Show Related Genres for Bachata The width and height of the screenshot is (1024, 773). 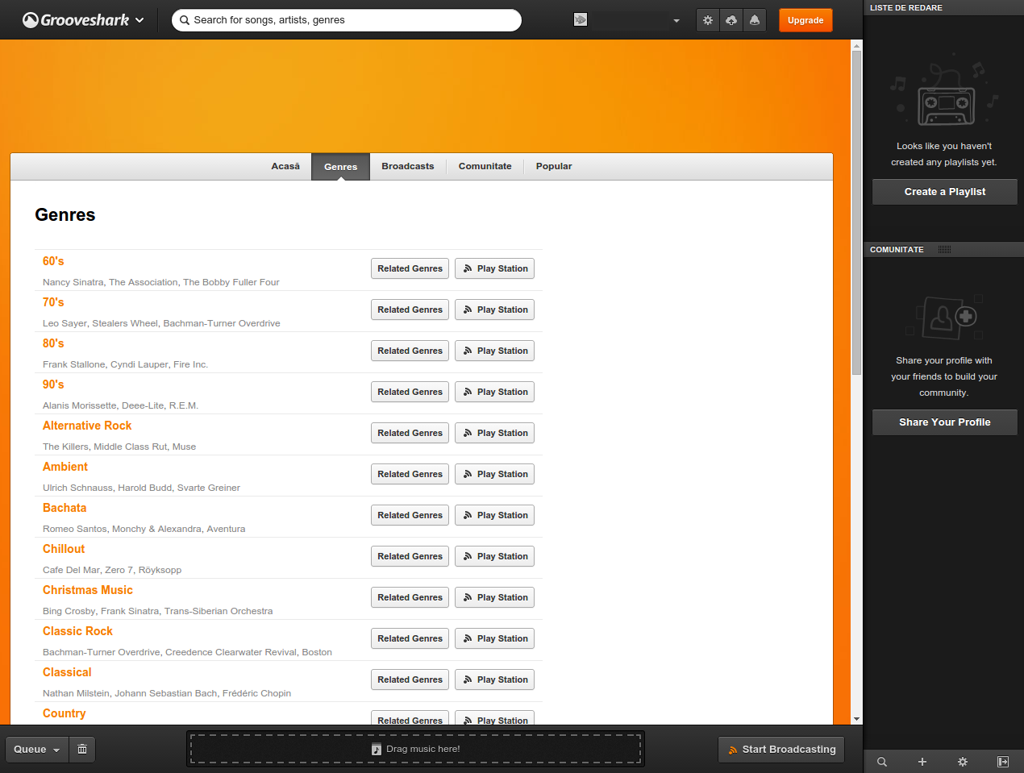[x=410, y=515]
